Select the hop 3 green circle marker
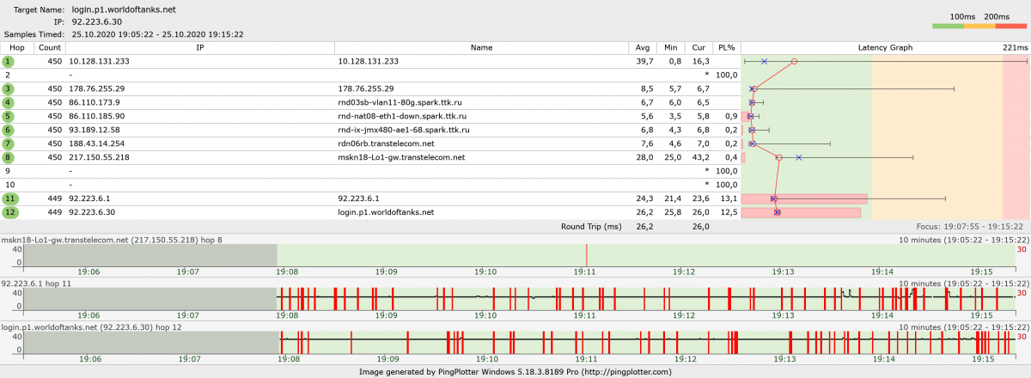Viewport: 1031px width, 378px height. point(9,88)
